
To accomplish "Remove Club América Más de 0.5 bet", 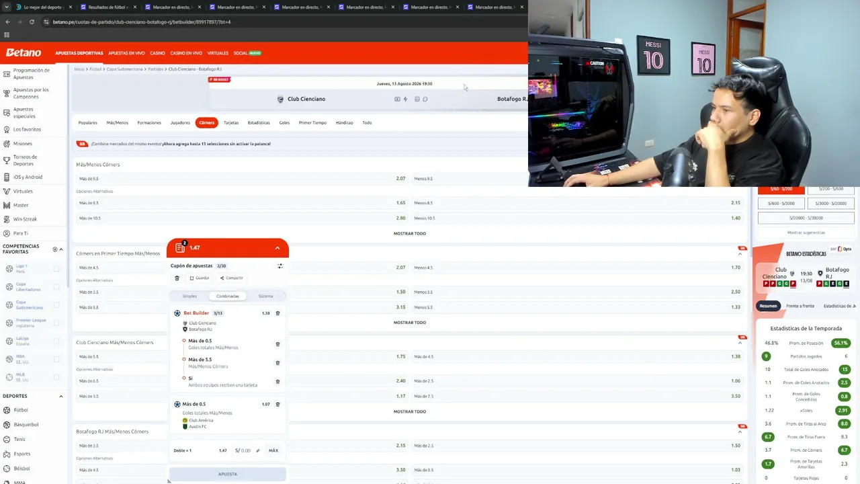I will [x=277, y=404].
